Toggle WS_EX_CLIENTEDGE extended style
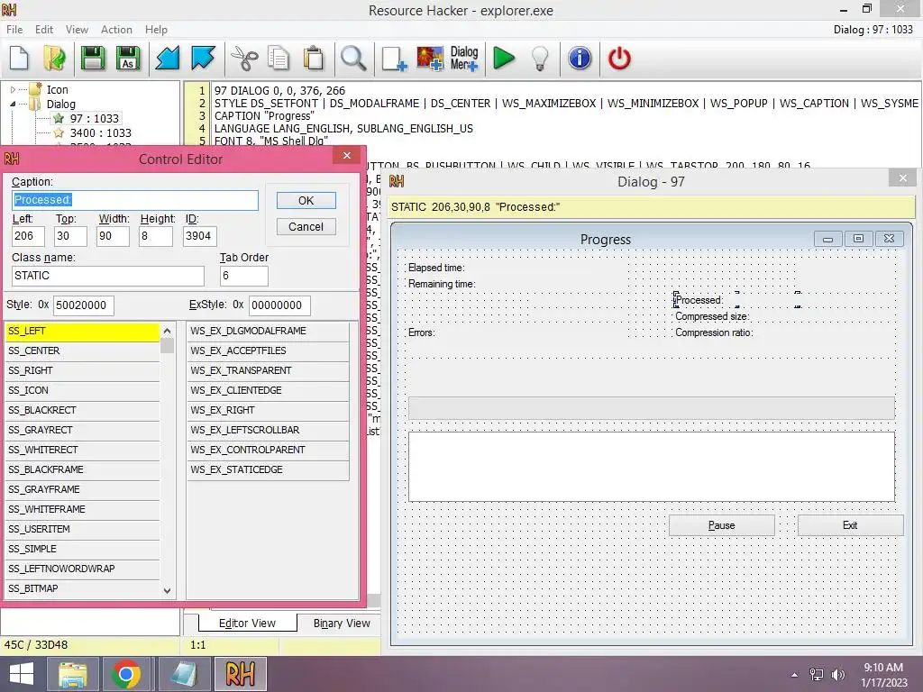The height and width of the screenshot is (692, 923). [268, 391]
